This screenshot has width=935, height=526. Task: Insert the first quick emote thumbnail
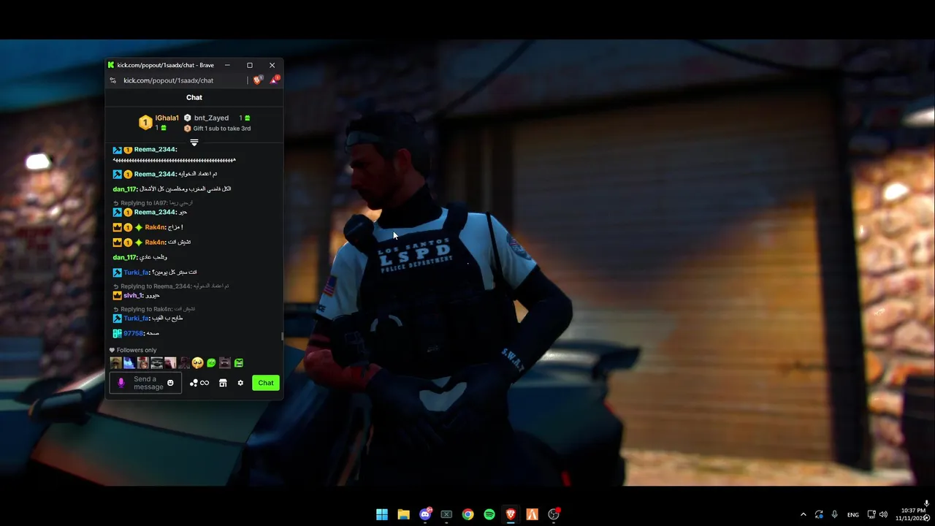click(115, 362)
